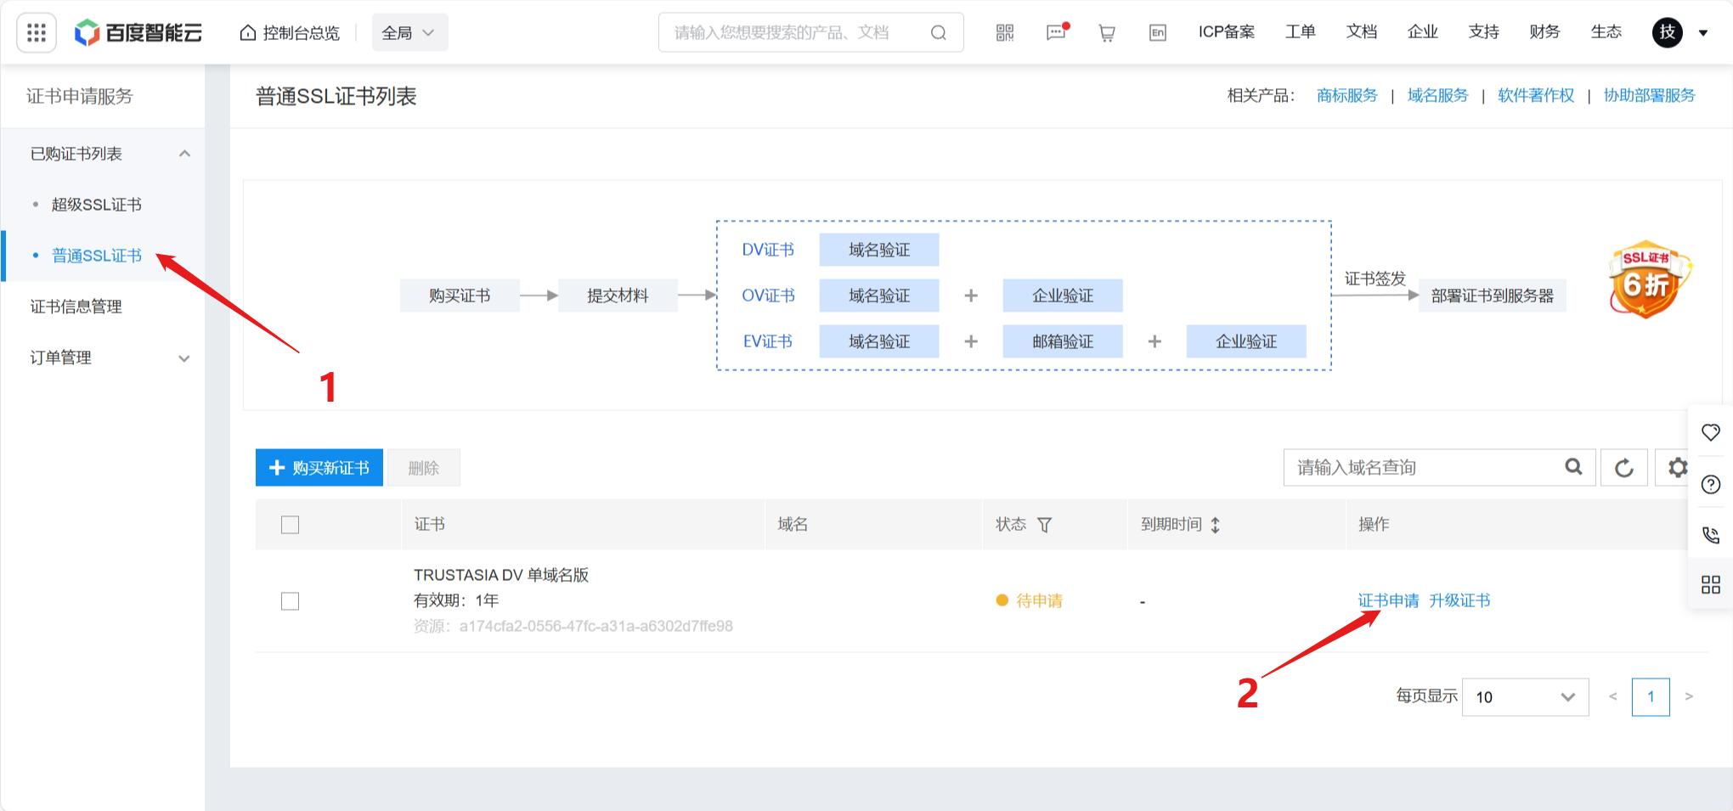The image size is (1733, 811).
Task: Open 支持 menu
Action: 1483,32
